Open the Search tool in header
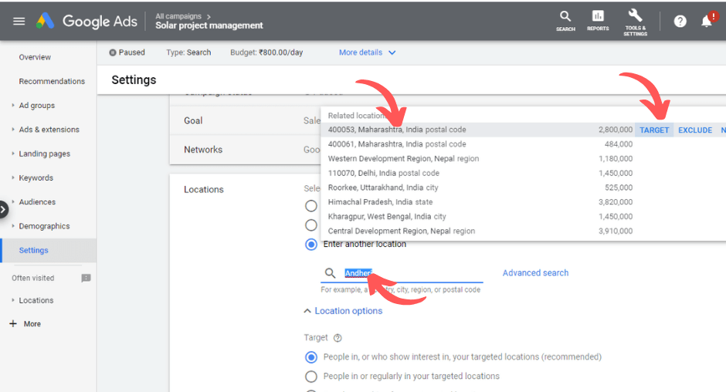The image size is (726, 392). click(565, 21)
